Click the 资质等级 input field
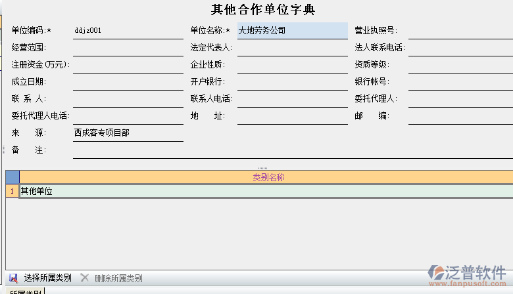Viewport: 513px width, 294px height. tap(460, 65)
